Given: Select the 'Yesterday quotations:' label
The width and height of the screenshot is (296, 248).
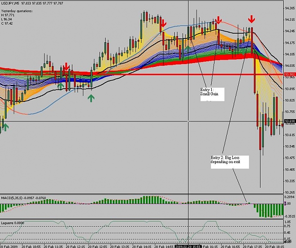Looking at the screenshot, I should click(x=17, y=11).
